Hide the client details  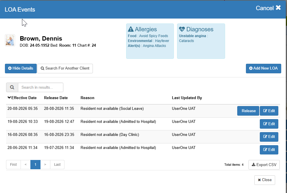pos(21,68)
